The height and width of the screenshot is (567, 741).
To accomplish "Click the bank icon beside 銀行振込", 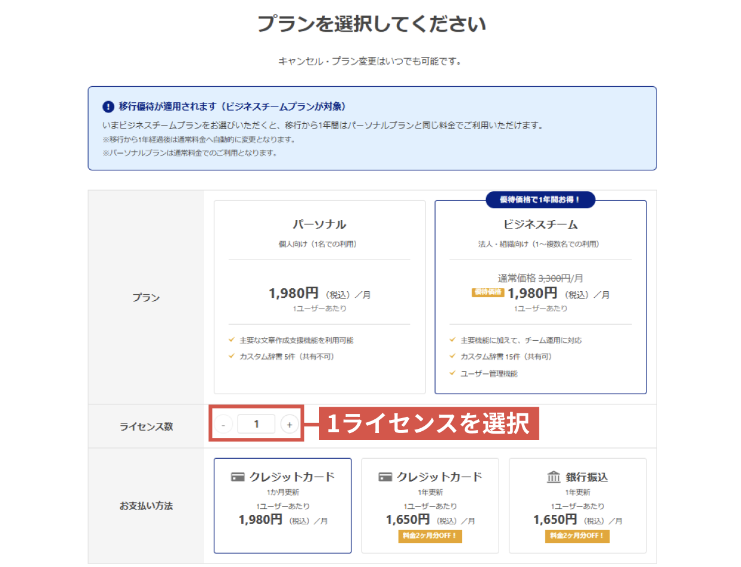I will coord(554,477).
